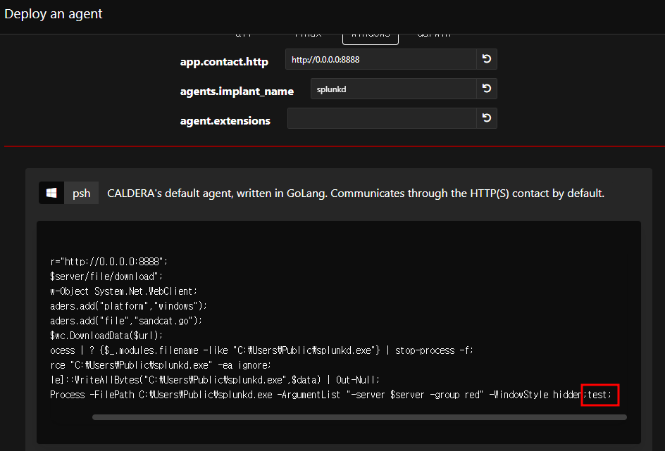This screenshot has height=451, width=665.
Task: Click the Process -FilePath command line
Action: (331, 395)
